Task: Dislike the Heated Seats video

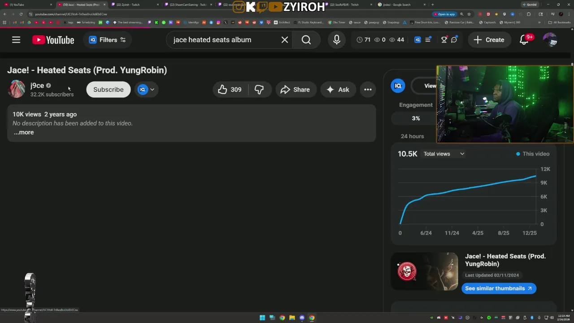Action: [x=259, y=90]
